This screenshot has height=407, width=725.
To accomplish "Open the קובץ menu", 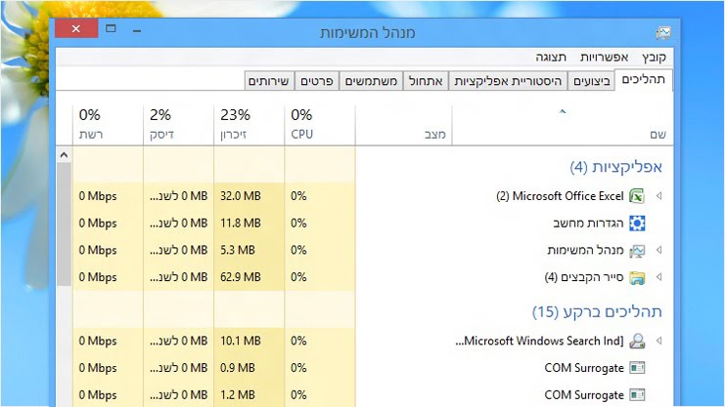I will pyautogui.click(x=654, y=58).
